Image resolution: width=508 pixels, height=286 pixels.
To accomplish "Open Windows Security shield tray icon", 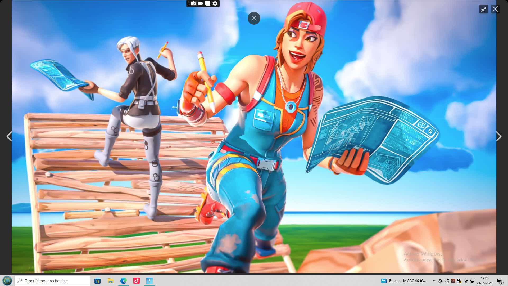I will 460,281.
